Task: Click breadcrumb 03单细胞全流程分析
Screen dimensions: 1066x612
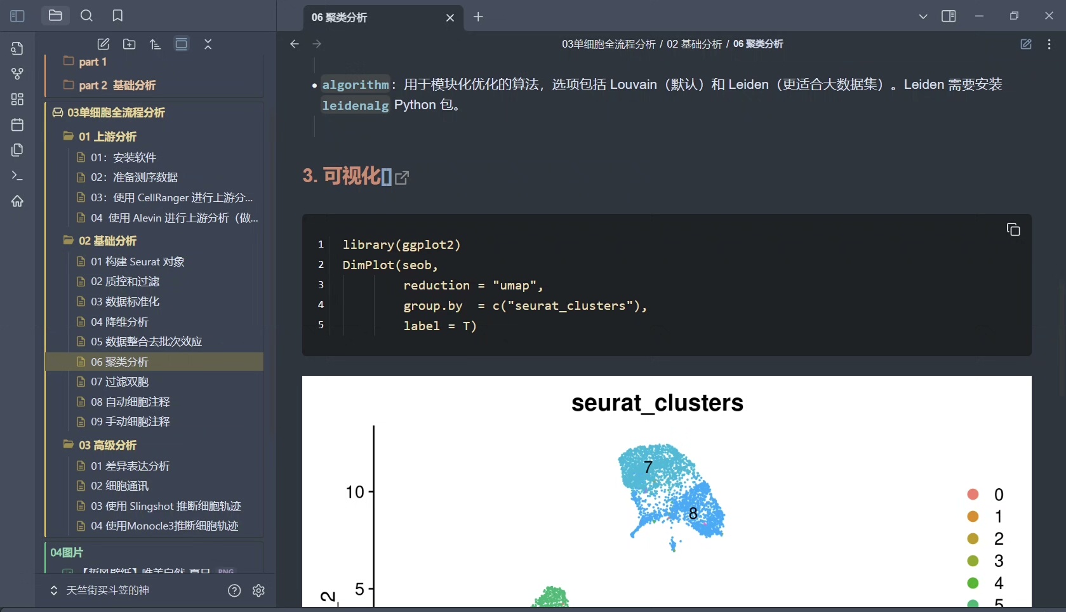Action: point(609,44)
